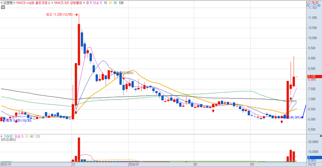The height and width of the screenshot is (167, 322).
Task: Click the 9,000 price axis label
Action: (312, 58)
